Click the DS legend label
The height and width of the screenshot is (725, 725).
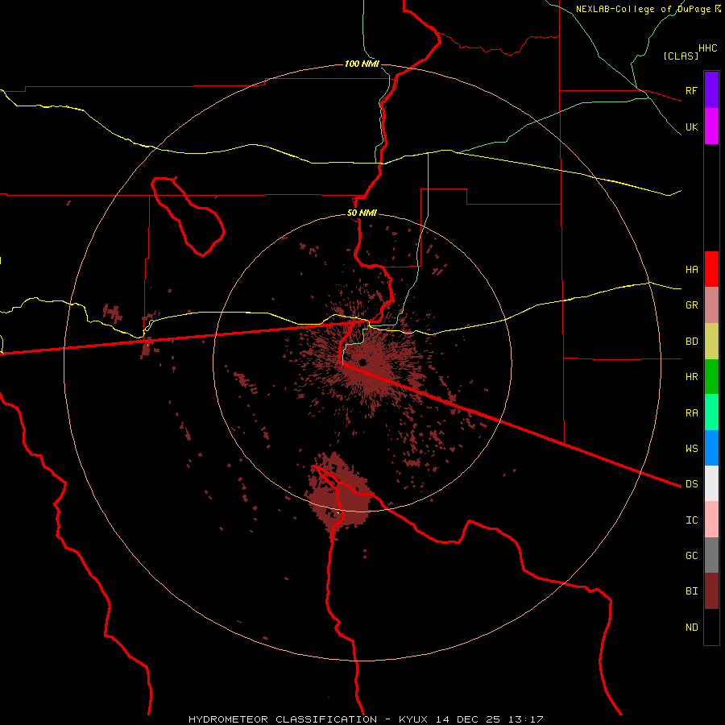(x=691, y=483)
